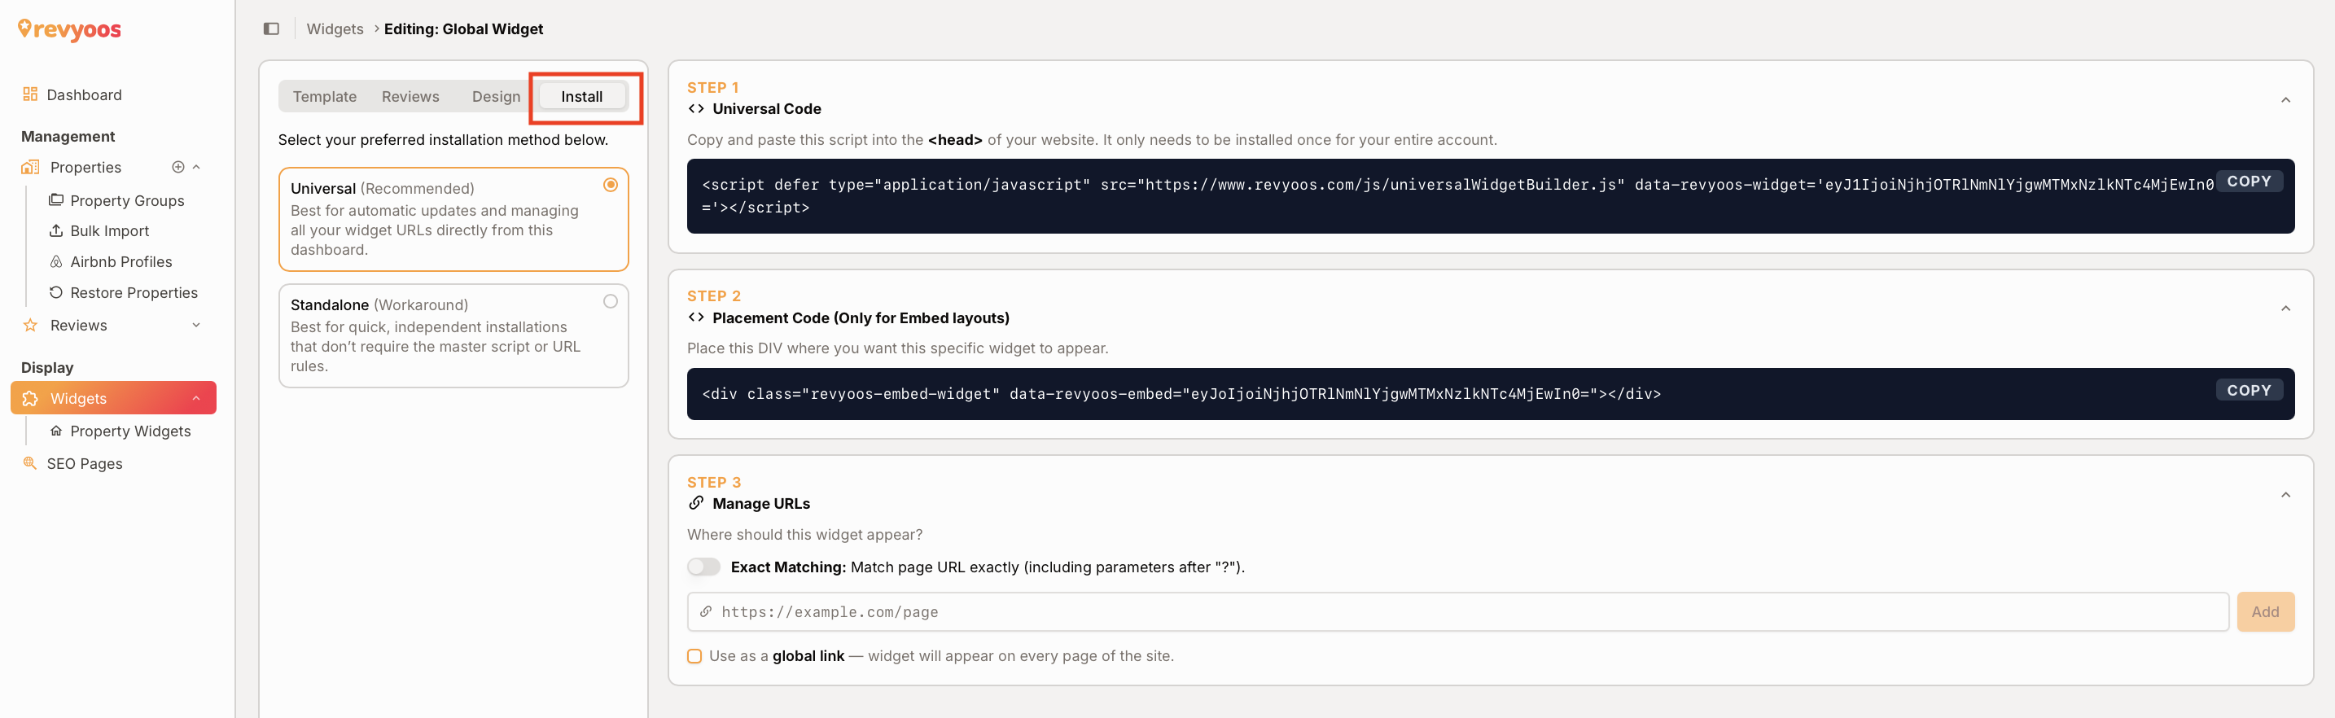The width and height of the screenshot is (2335, 718).
Task: Click 'Where should this widget appear?' text
Action: click(805, 535)
